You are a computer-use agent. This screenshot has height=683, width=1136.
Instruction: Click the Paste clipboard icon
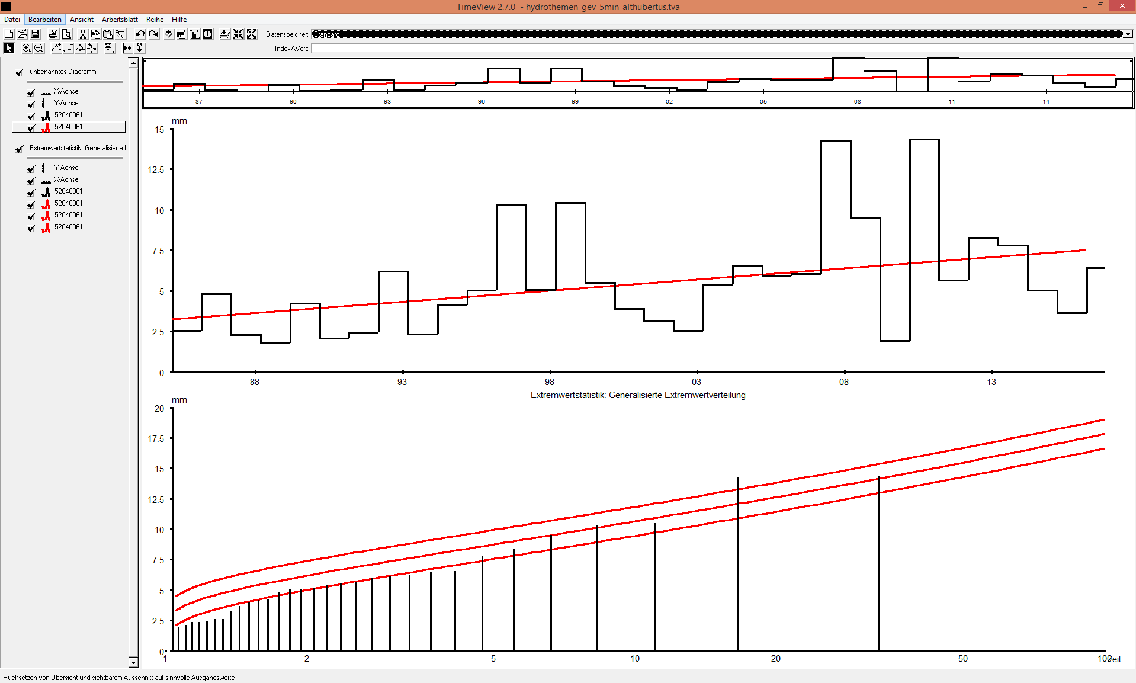(108, 34)
